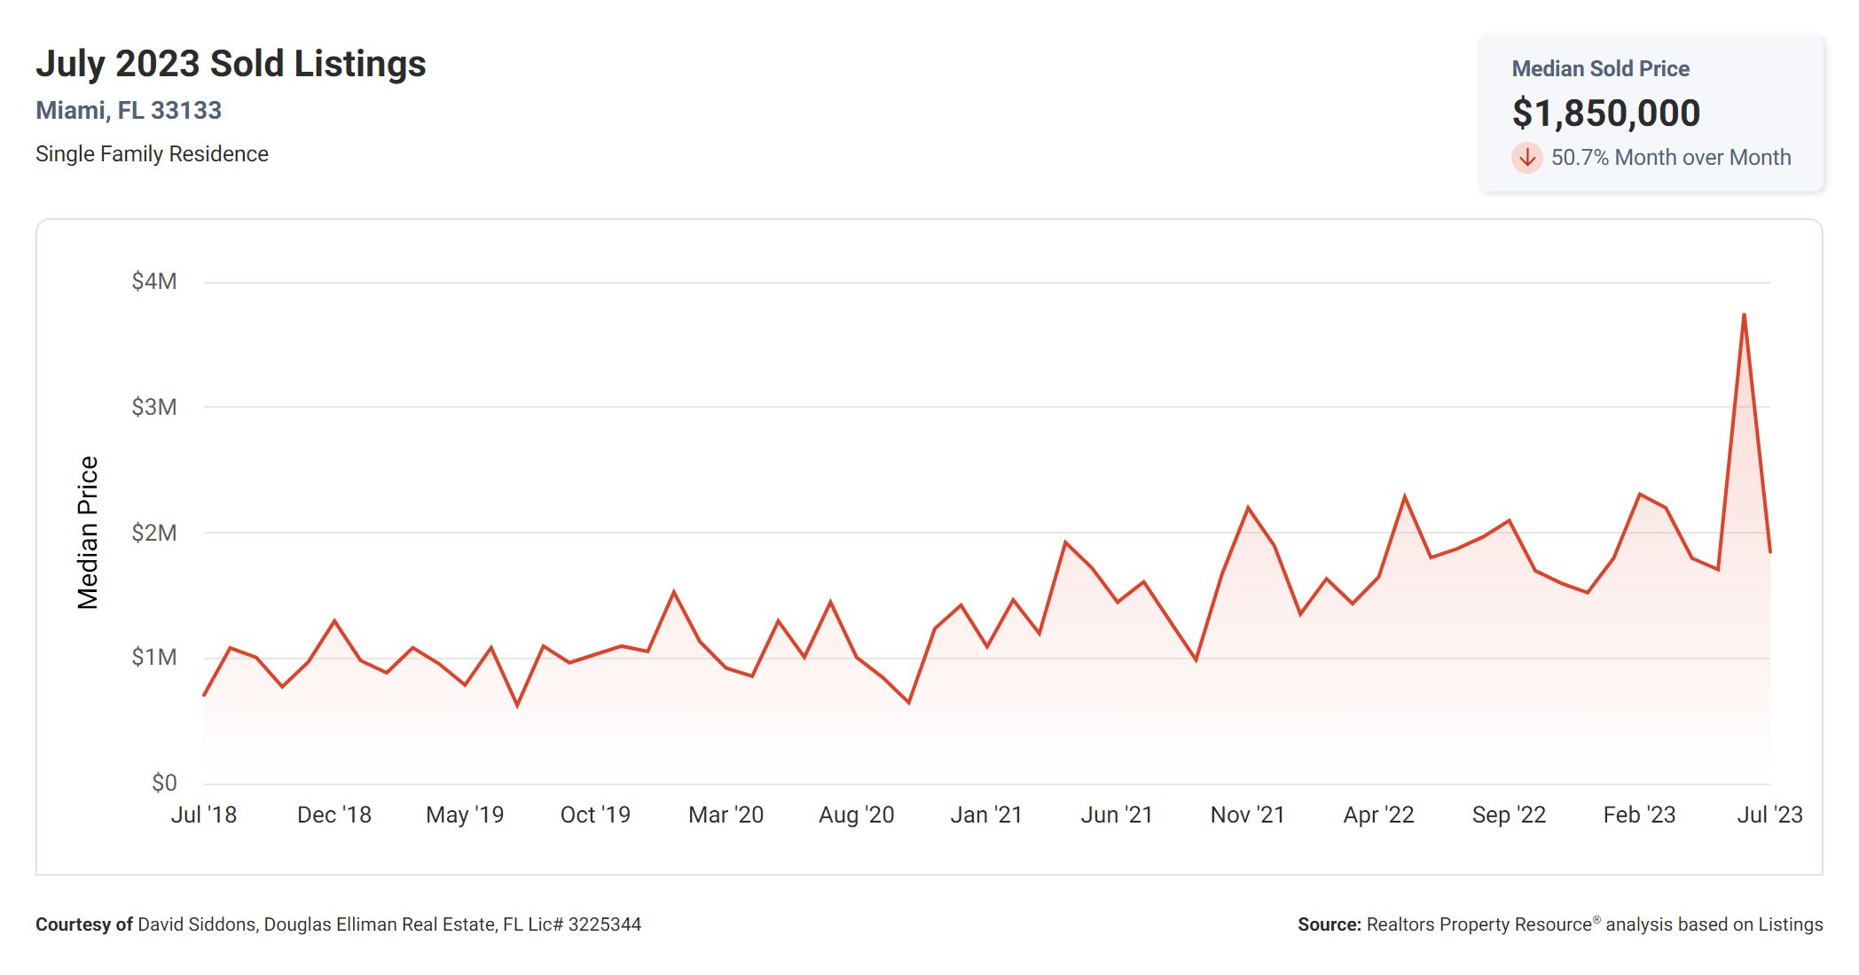The width and height of the screenshot is (1859, 975).
Task: Click the line's final Jul '23 data point
Action: (1769, 552)
